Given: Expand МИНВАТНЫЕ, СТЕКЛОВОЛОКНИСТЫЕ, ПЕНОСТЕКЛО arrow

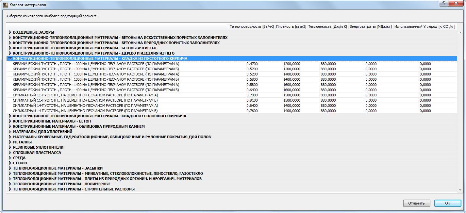Looking at the screenshot, I should (x=10, y=173).
